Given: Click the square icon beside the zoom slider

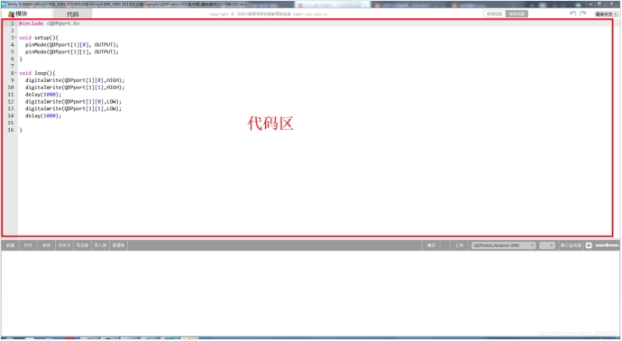Looking at the screenshot, I should pyautogui.click(x=589, y=245).
